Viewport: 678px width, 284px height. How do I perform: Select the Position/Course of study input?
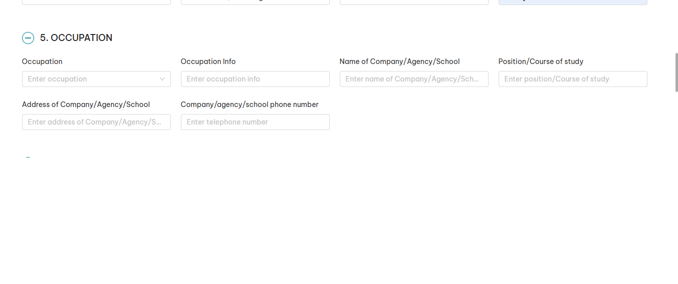pyautogui.click(x=573, y=79)
